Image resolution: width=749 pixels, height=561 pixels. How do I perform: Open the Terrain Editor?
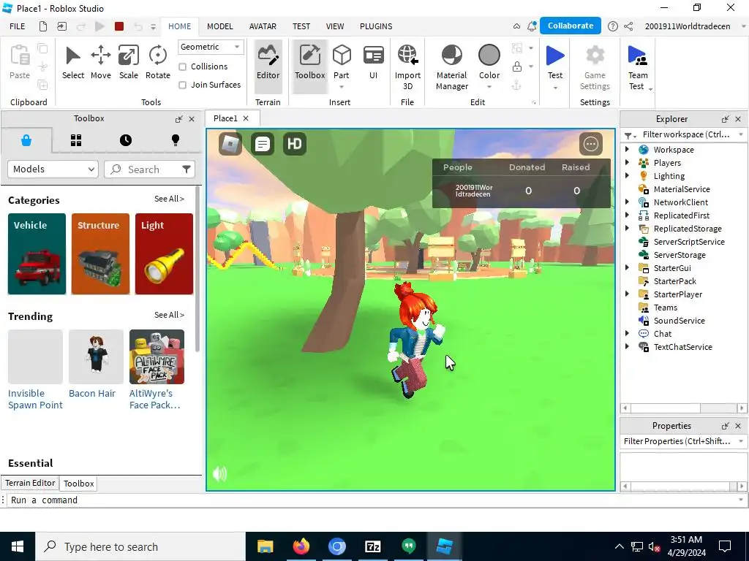(x=268, y=66)
